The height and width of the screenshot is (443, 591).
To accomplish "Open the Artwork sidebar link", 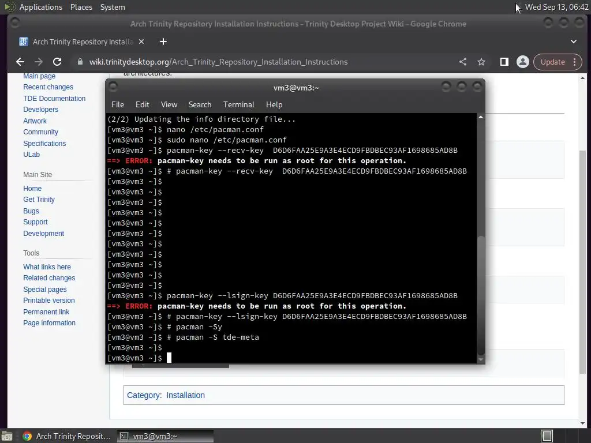I will (x=35, y=121).
